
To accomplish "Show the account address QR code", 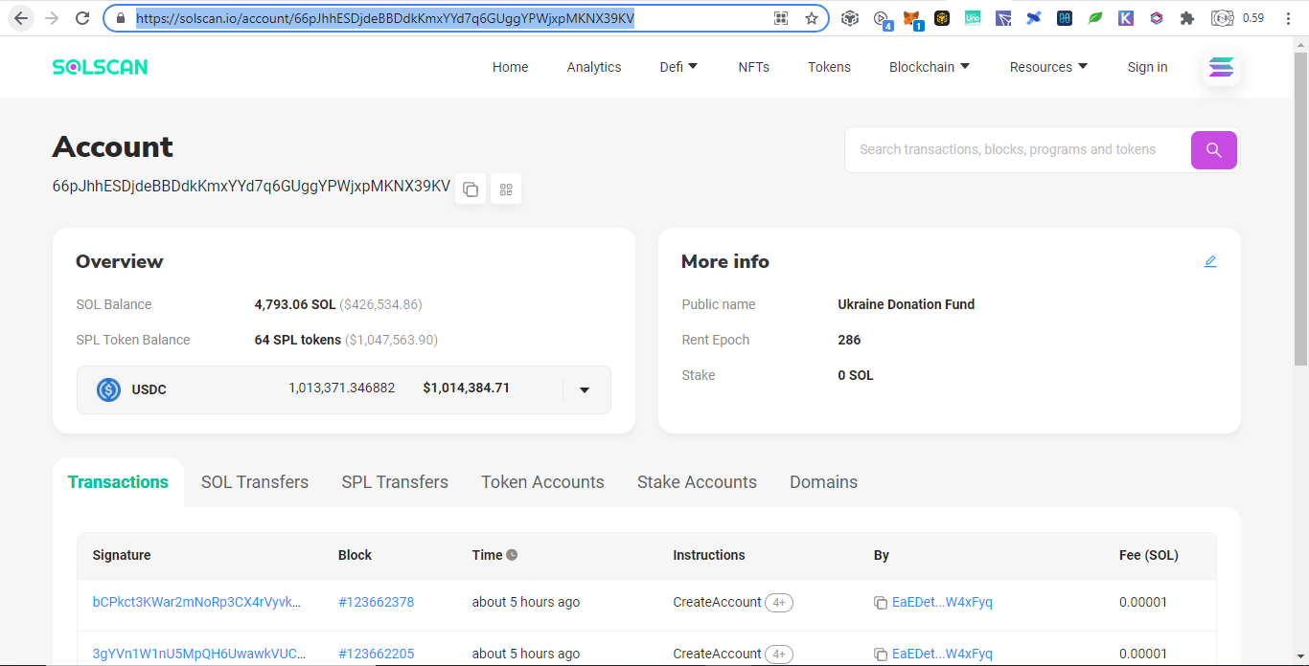I will [506, 189].
